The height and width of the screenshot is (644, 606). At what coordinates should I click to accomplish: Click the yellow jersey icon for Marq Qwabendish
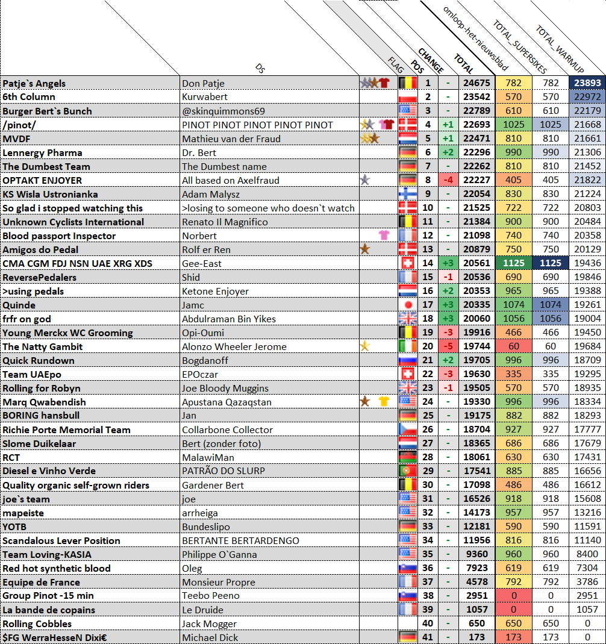click(384, 402)
